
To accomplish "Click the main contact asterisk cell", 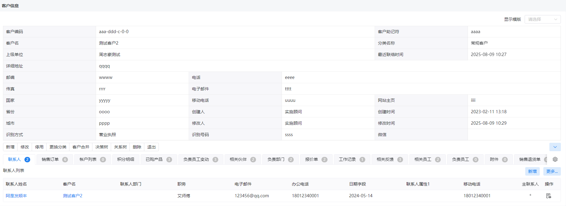I will coord(530,196).
